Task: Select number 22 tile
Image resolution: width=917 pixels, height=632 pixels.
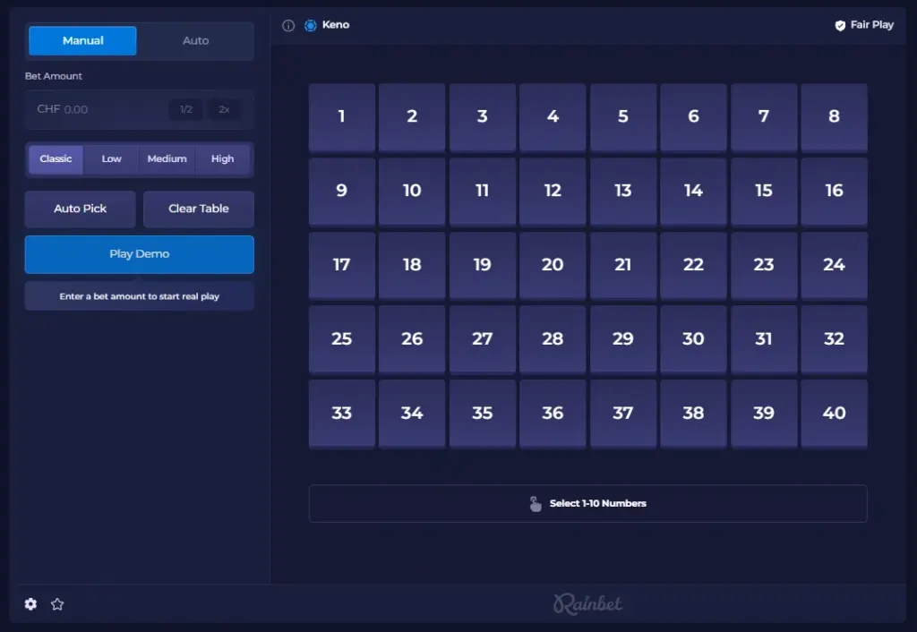Action: click(694, 266)
